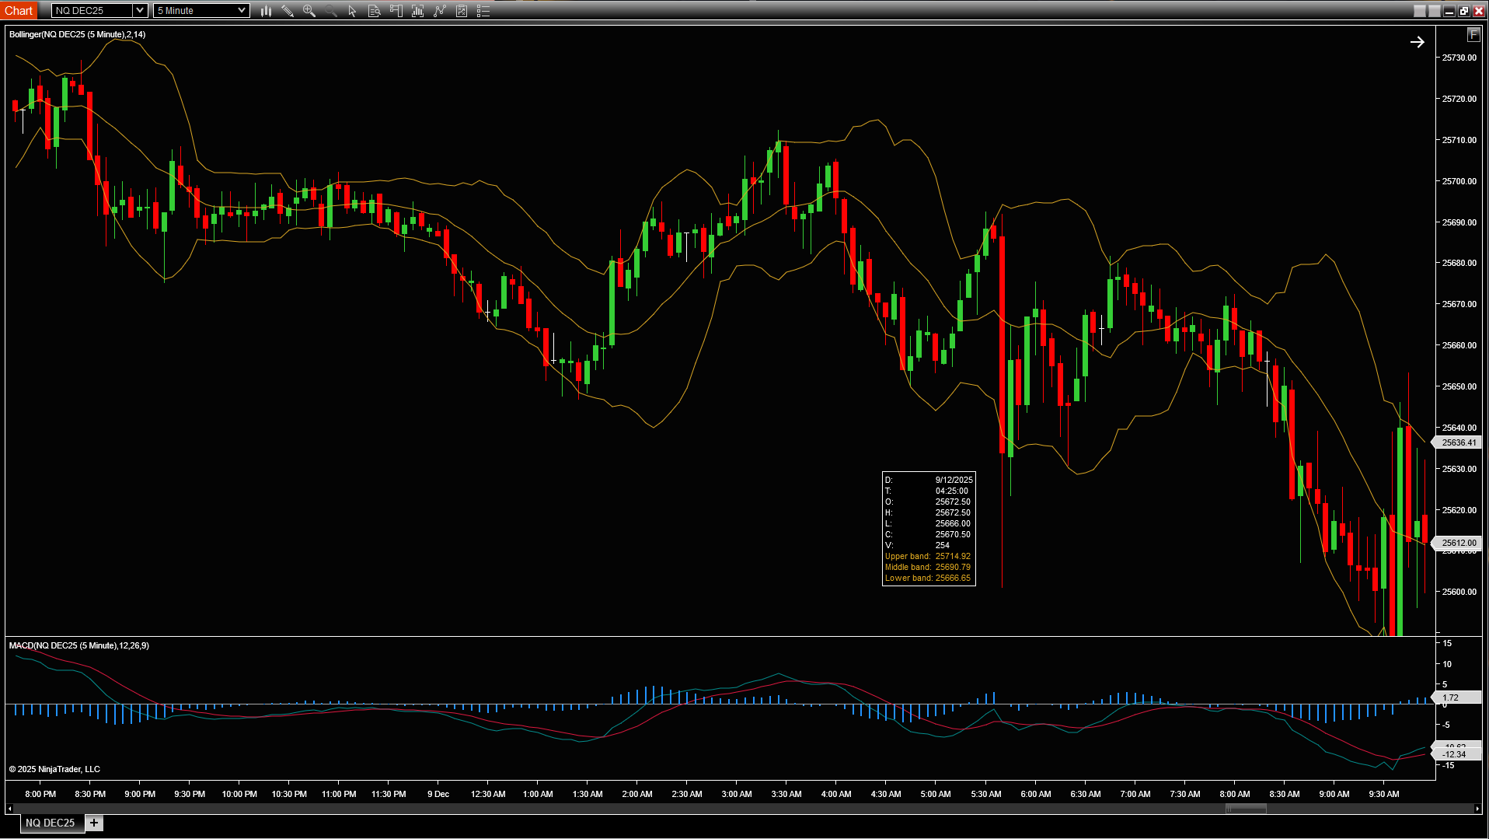The width and height of the screenshot is (1489, 839).
Task: Click the horizontal scrollbar thumb
Action: [x=1246, y=809]
